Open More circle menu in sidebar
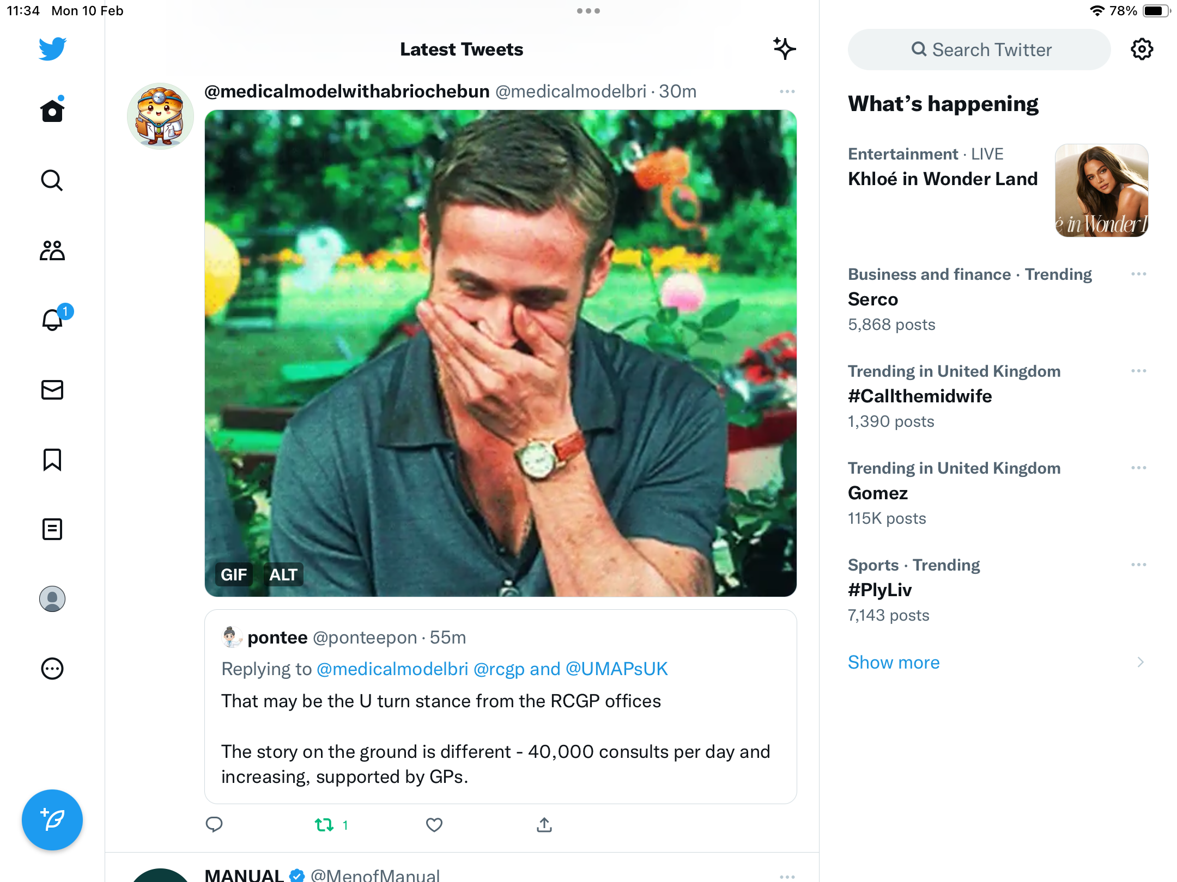This screenshot has height=882, width=1177. coord(52,669)
